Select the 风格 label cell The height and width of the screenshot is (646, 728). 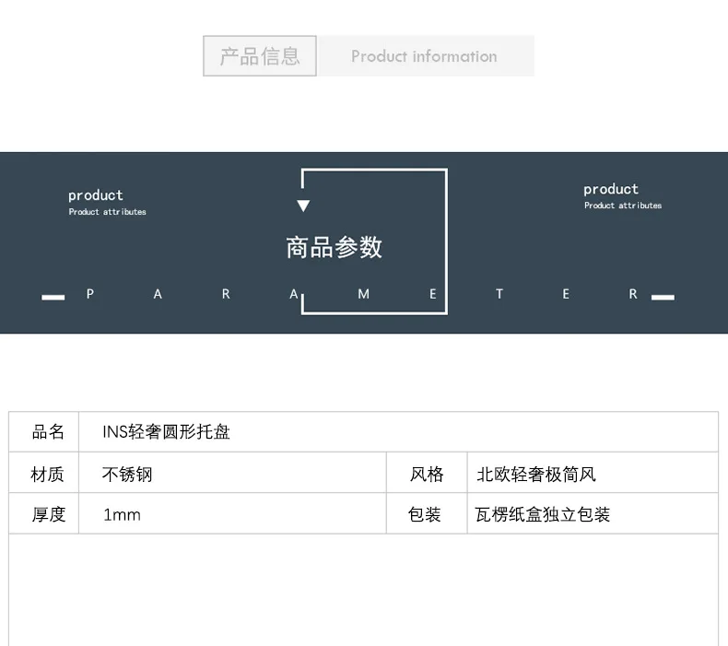(427, 473)
